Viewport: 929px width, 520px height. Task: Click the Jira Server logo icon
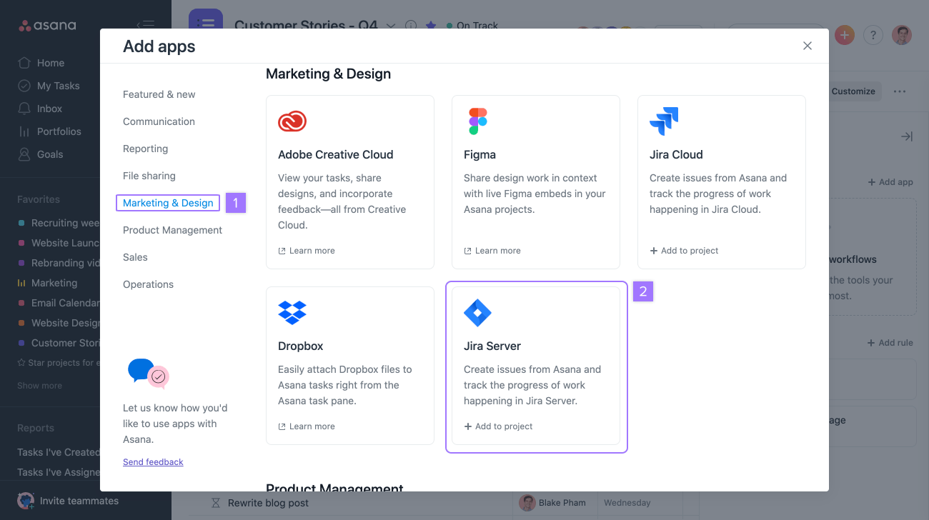[477, 313]
